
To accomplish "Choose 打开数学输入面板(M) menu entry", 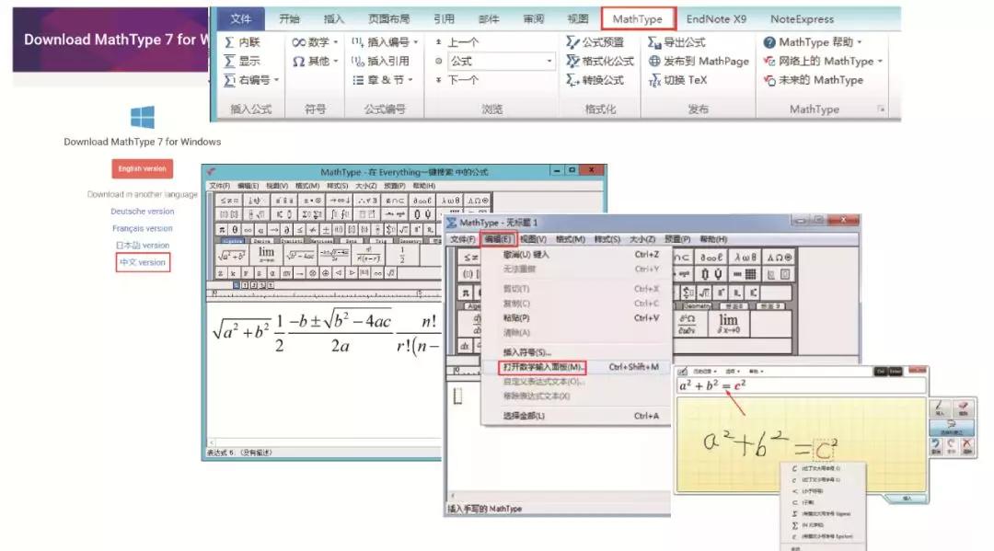I will point(542,367).
